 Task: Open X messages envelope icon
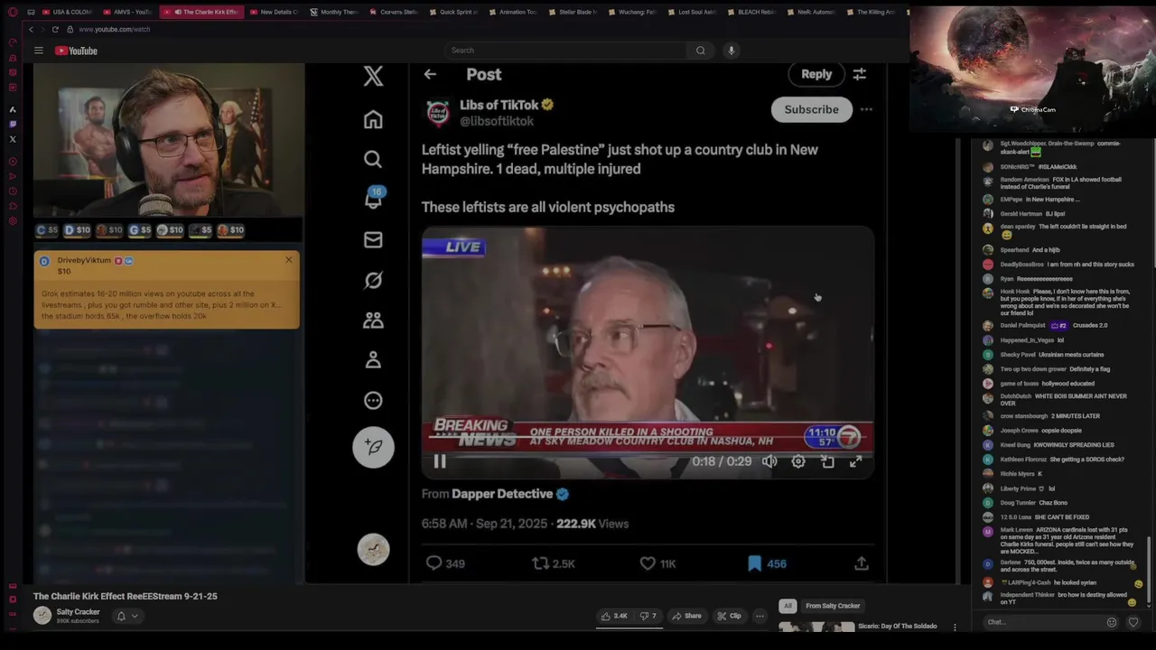[373, 239]
